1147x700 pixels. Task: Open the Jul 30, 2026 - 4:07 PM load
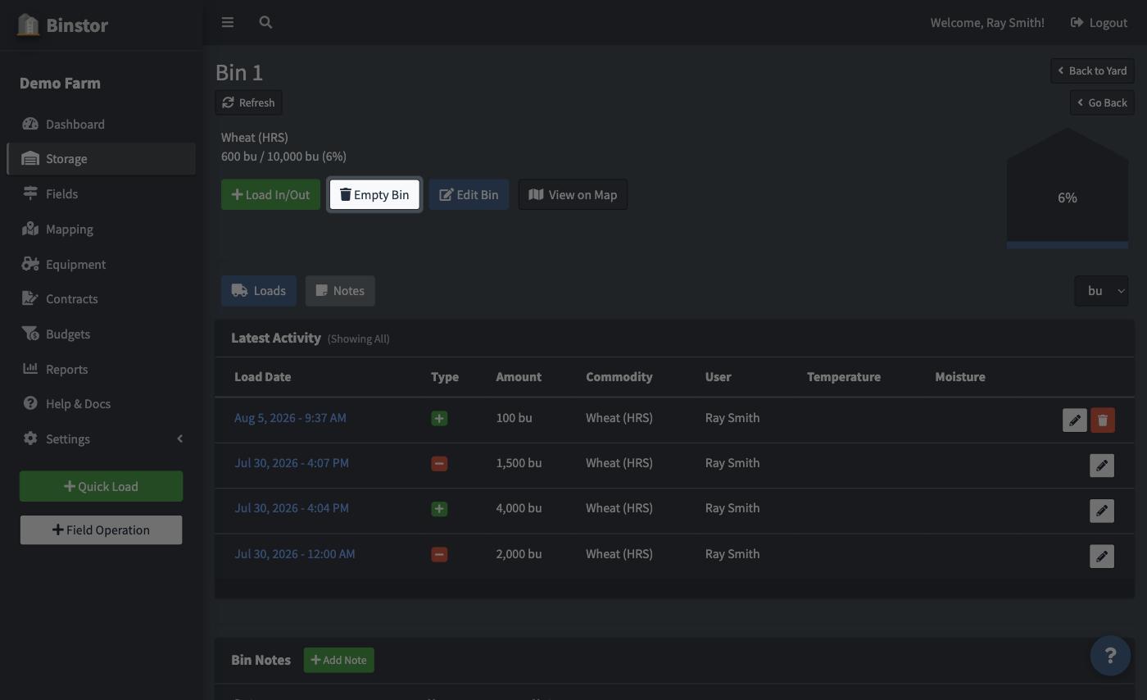click(292, 463)
